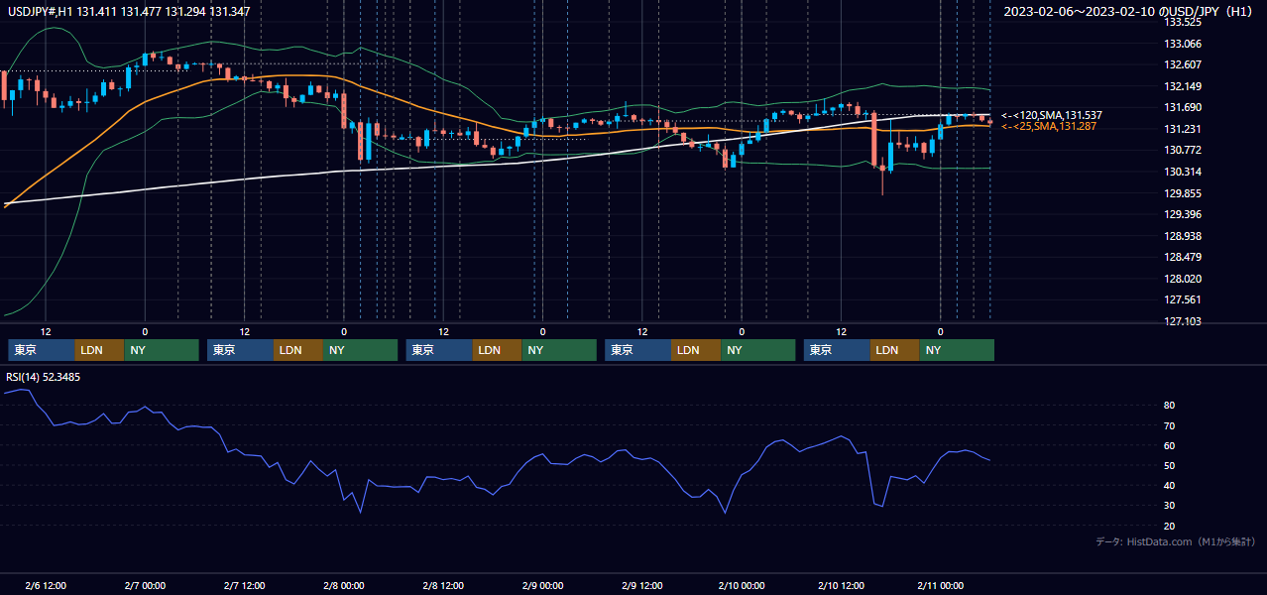1267x595 pixels.
Task: Click price axis value 131.231
Action: [x=1182, y=129]
